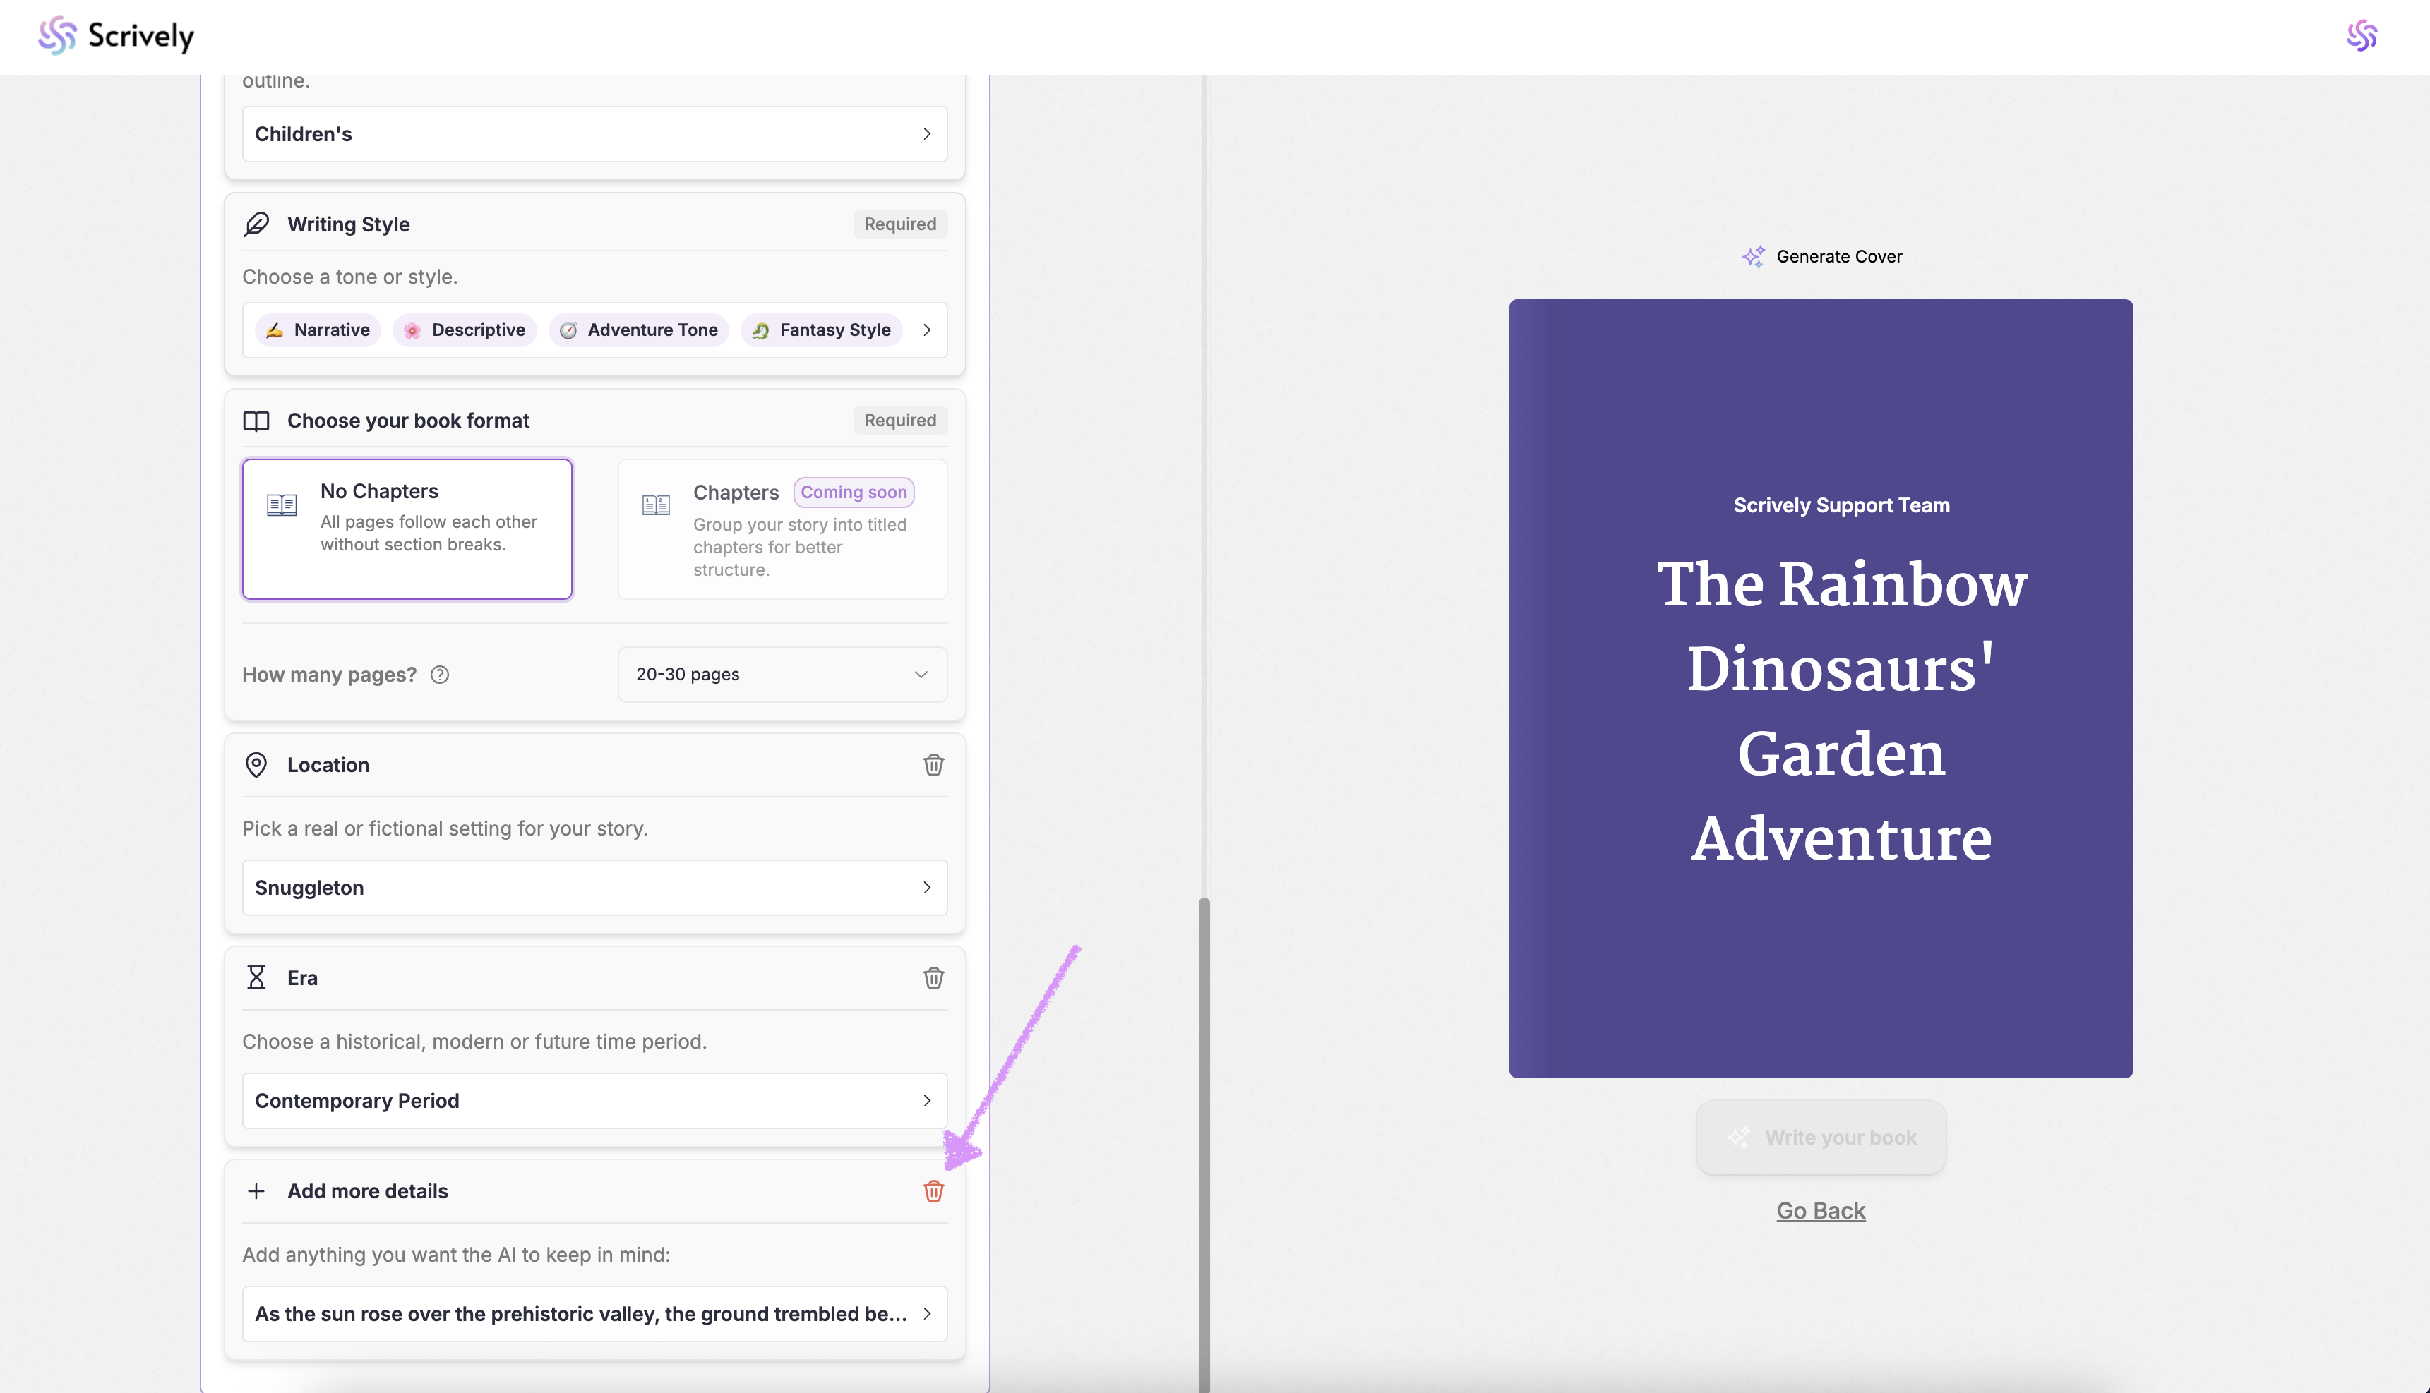The image size is (2430, 1393).
Task: Open the profile swirl icon at top right
Action: coord(2361,37)
